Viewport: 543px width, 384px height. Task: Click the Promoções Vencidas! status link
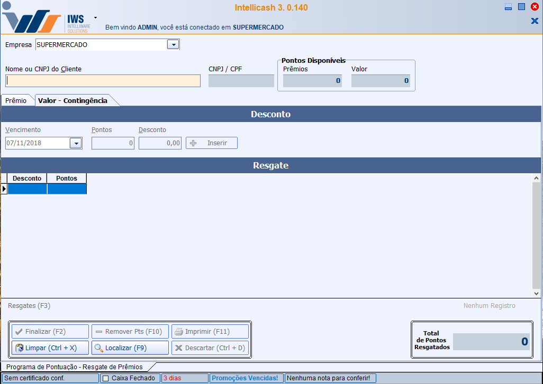[245, 378]
